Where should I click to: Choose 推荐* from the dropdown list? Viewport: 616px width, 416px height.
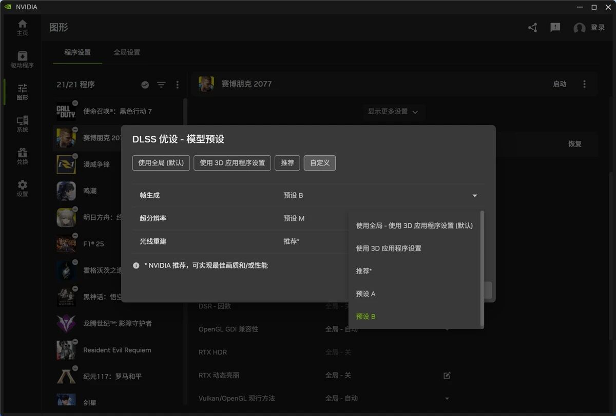[x=414, y=271]
